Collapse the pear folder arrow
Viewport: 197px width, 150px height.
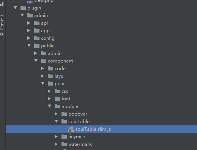point(43,83)
